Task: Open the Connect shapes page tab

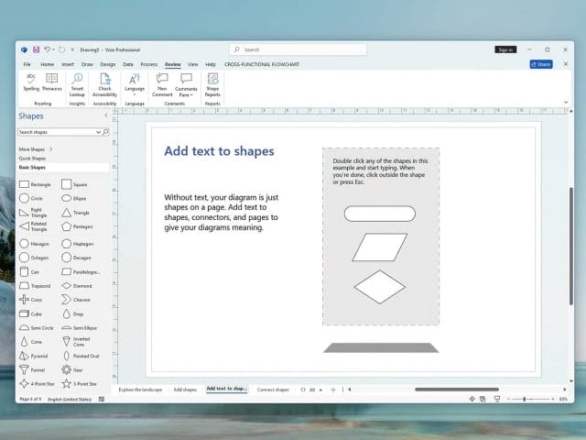Action: tap(272, 390)
